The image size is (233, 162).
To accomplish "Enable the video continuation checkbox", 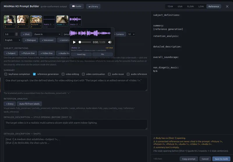I will [83, 74].
